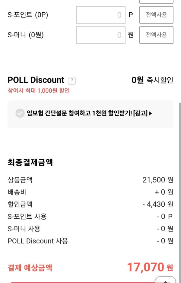This screenshot has width=181, height=283.
Task: Click the 할인금액 -4,430 원 value
Action: [x=158, y=205]
